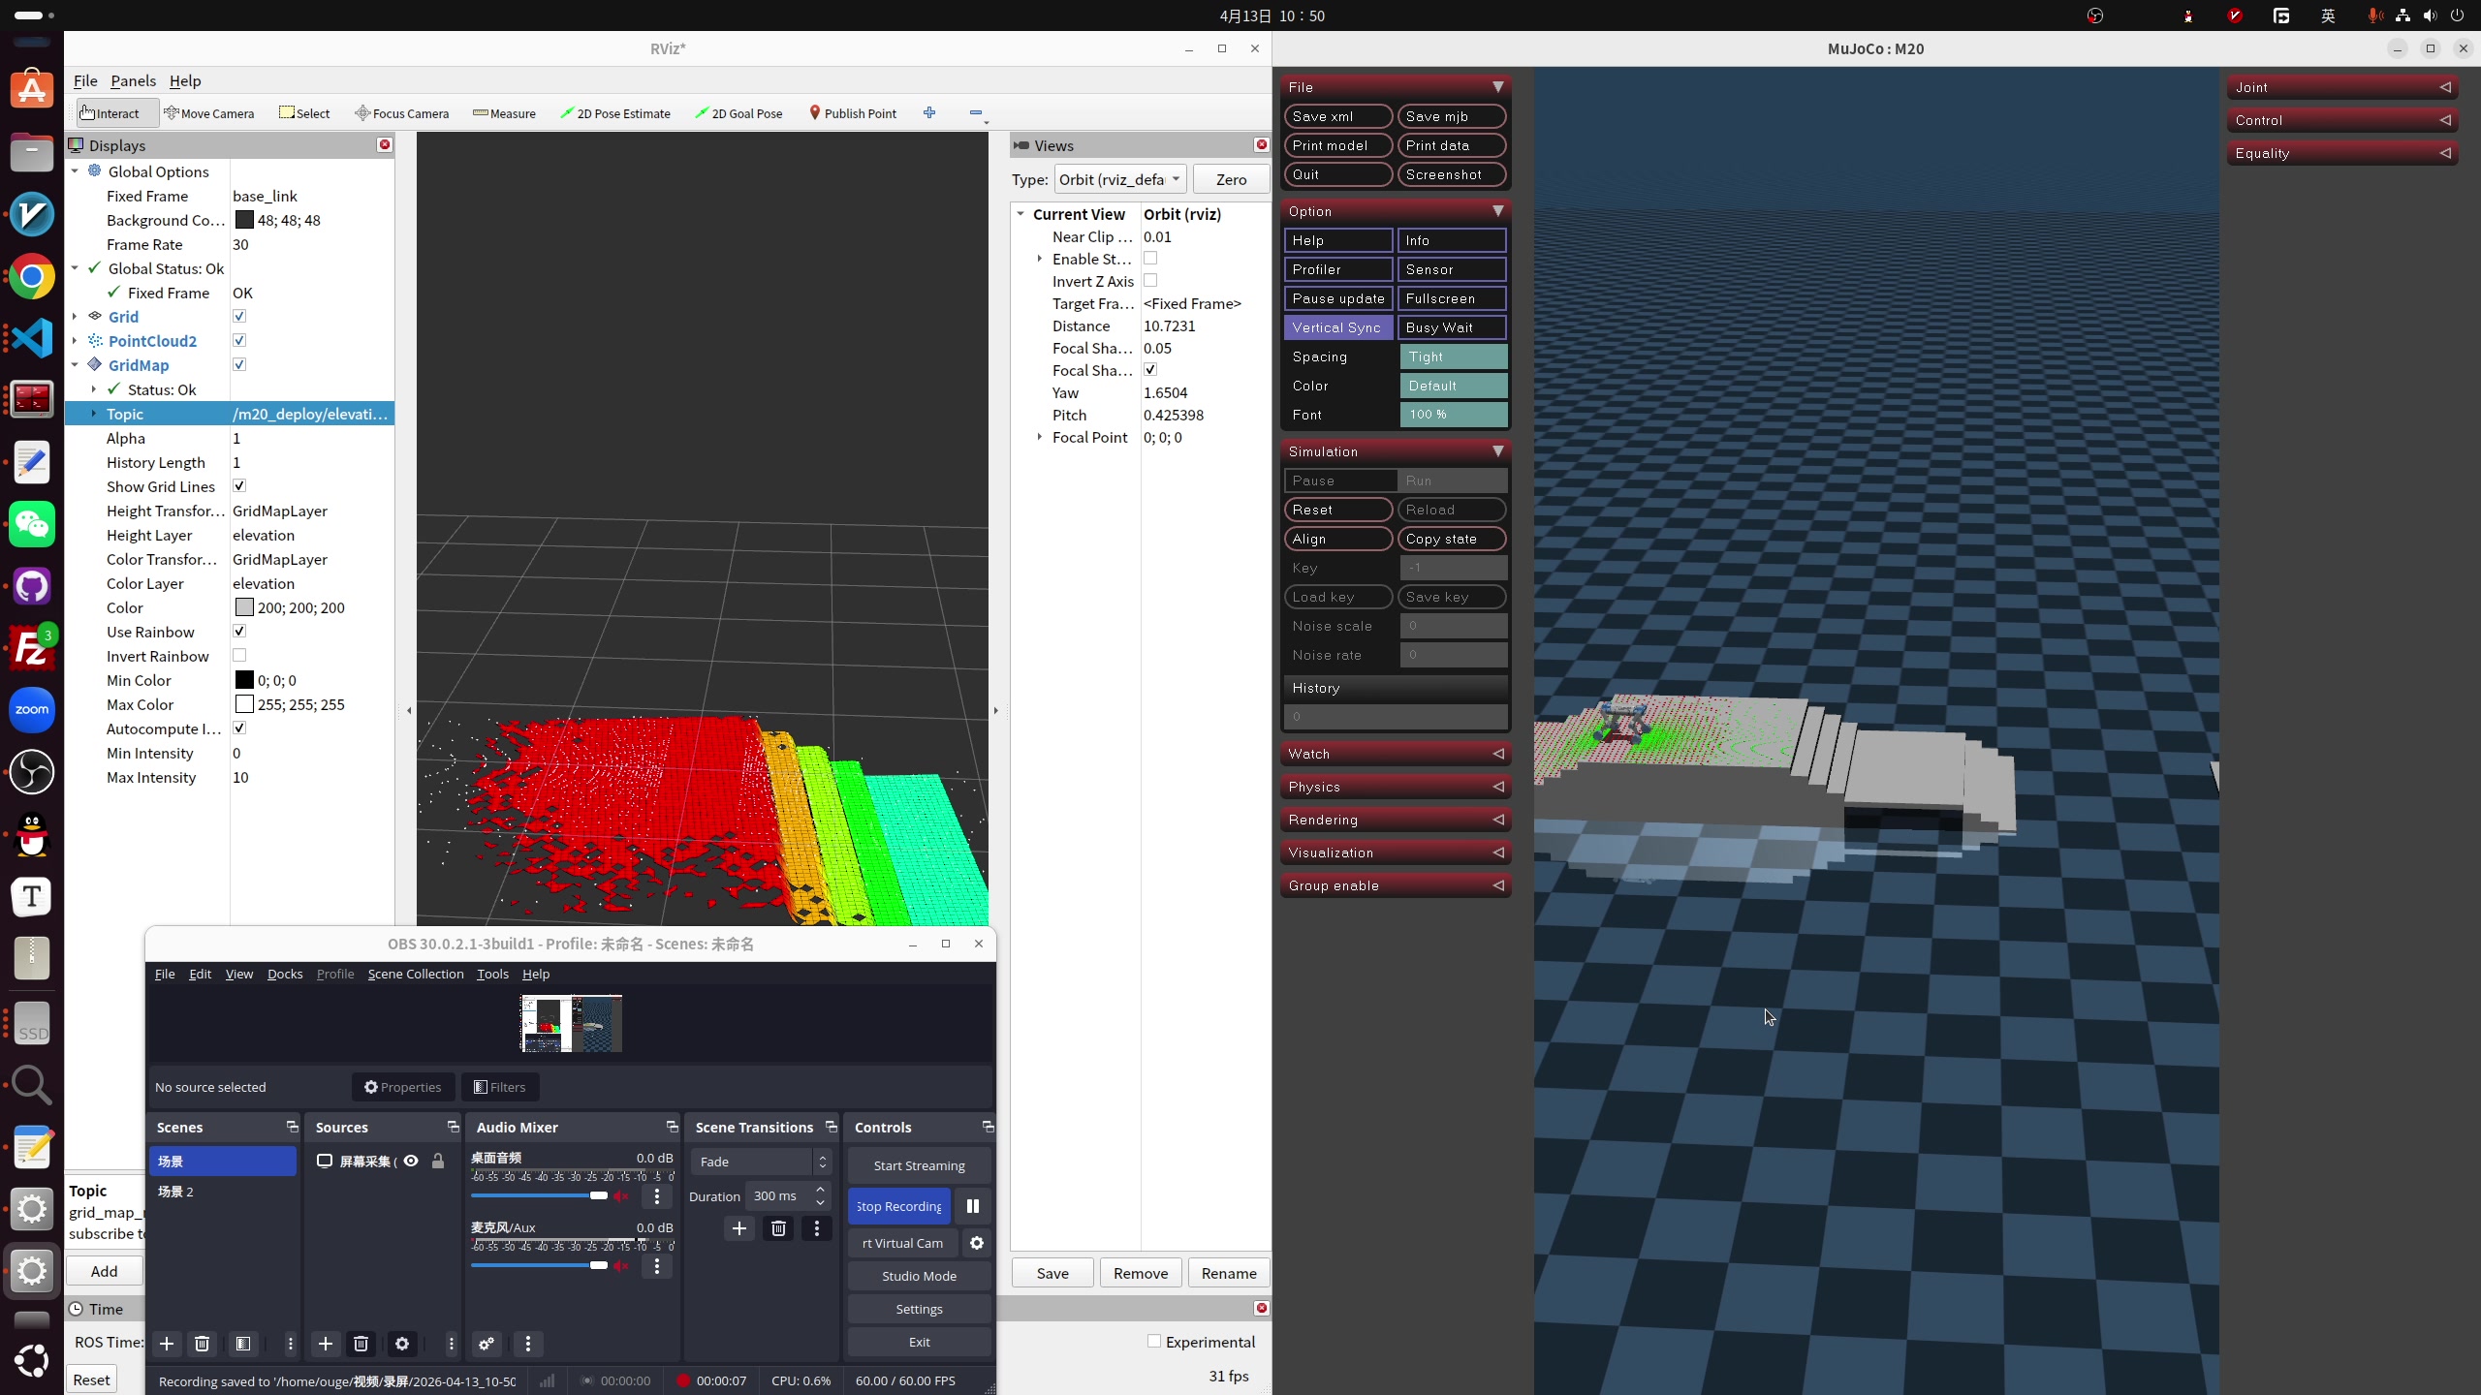Open the Scene Collection menu in OBS
Screen dimensions: 2481x1395
(x=415, y=974)
